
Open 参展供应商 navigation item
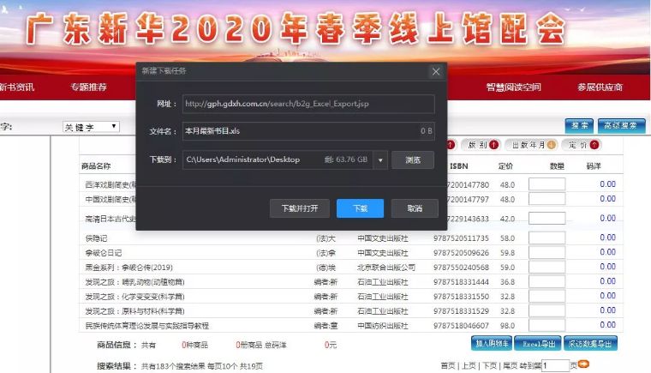click(600, 87)
